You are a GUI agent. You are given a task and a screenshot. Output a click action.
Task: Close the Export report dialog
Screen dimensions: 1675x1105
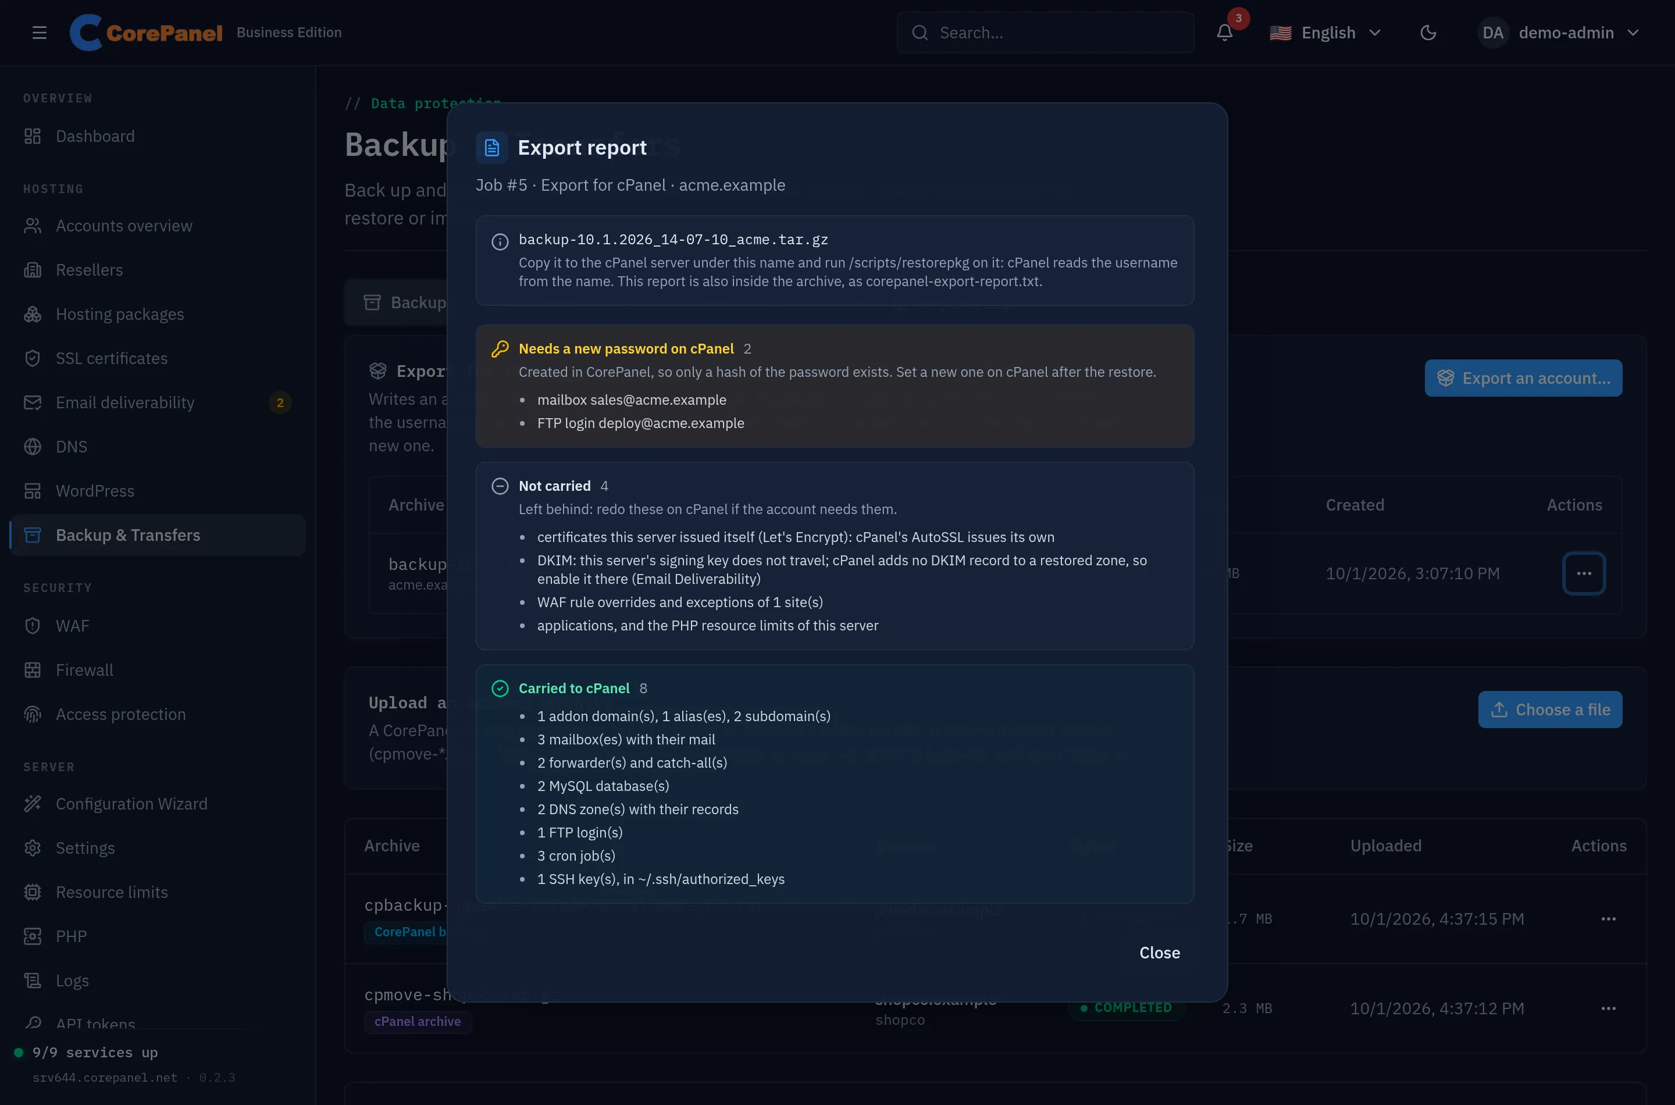tap(1159, 952)
